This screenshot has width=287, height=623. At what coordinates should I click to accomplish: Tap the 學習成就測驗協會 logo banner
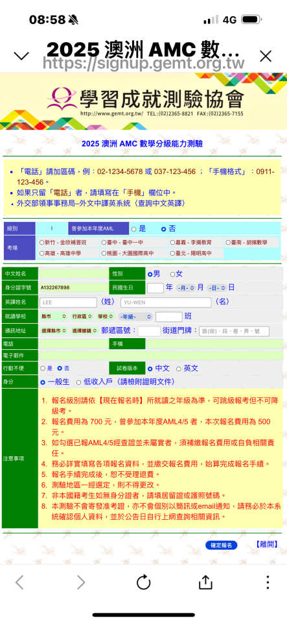144,101
